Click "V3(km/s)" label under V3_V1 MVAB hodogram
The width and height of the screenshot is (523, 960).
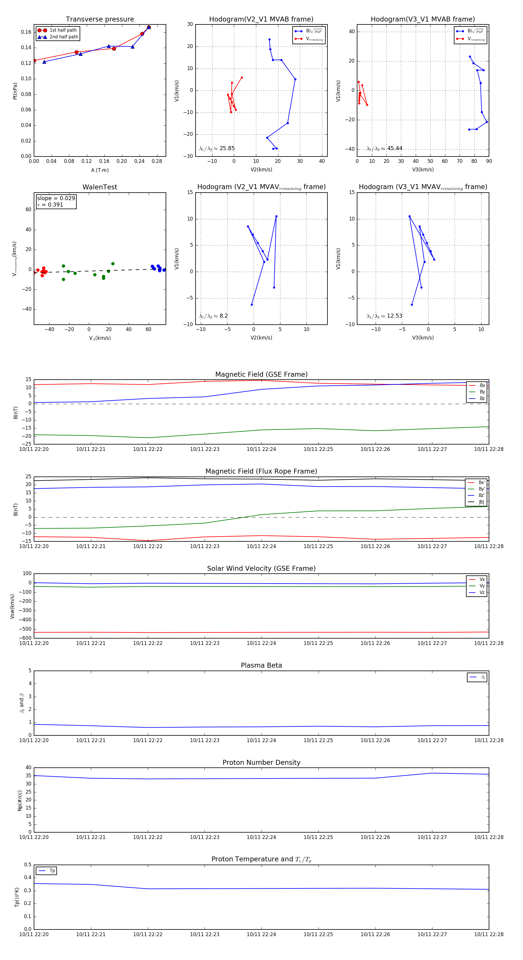click(423, 170)
